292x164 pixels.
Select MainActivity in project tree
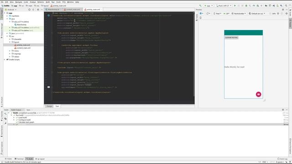(x=21, y=25)
